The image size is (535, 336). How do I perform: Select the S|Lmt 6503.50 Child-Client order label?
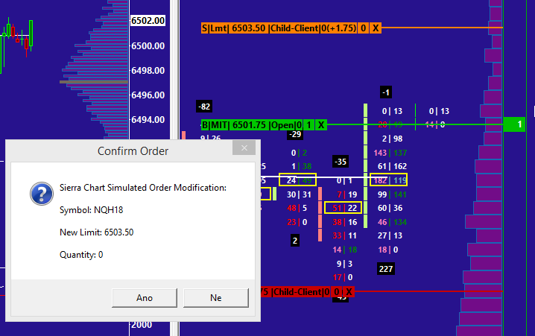[279, 28]
